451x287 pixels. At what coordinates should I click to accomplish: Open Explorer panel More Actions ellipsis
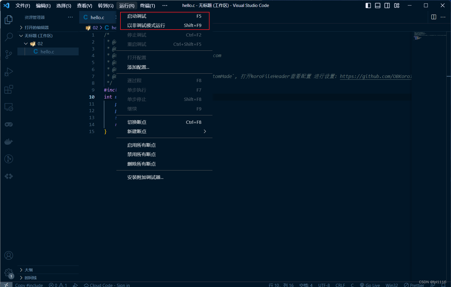[71, 17]
